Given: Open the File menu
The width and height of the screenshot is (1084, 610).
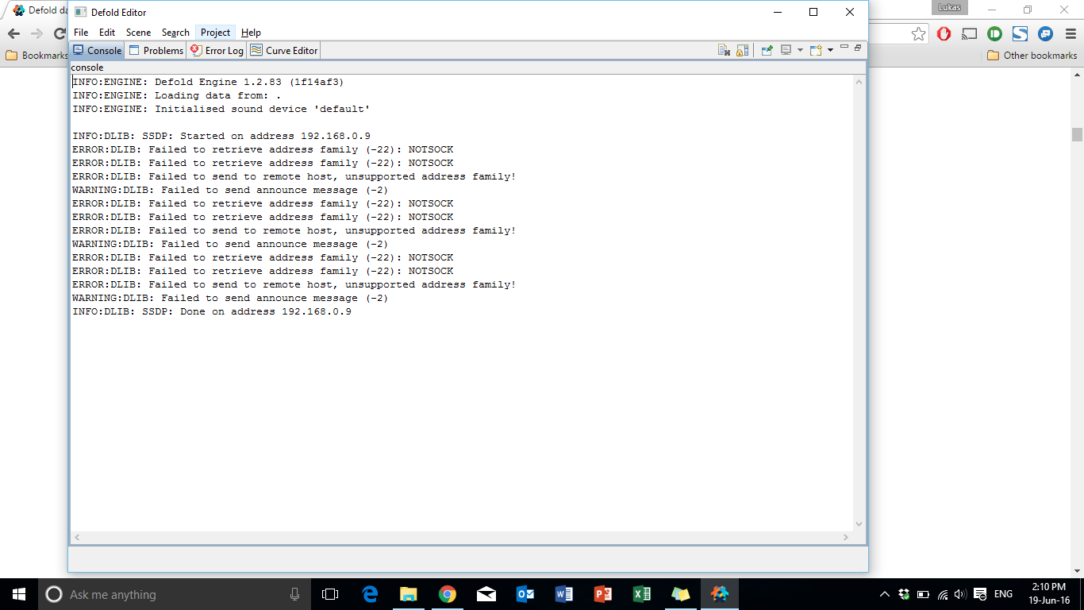Looking at the screenshot, I should click(x=81, y=33).
